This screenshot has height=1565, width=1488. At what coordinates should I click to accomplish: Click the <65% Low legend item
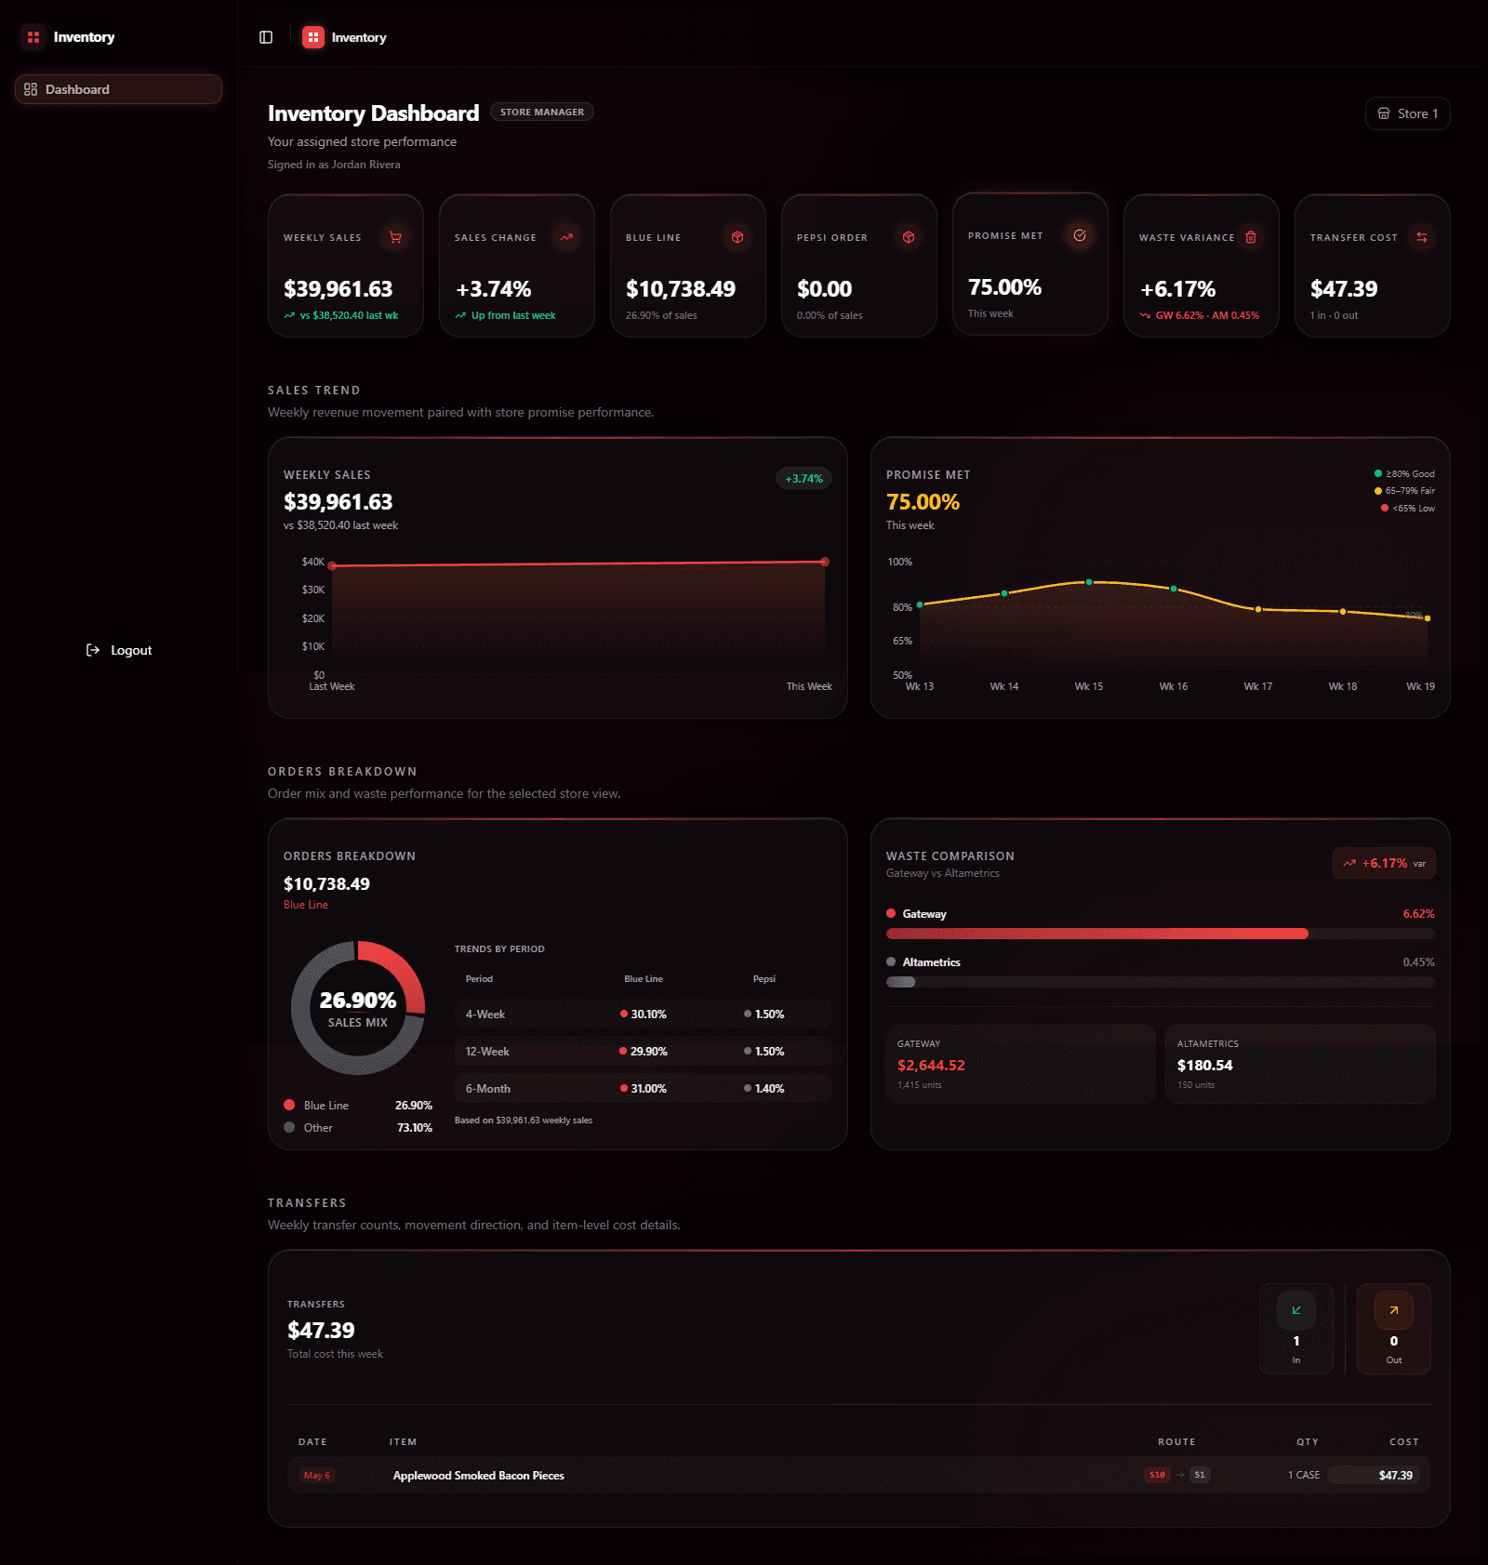[1408, 509]
